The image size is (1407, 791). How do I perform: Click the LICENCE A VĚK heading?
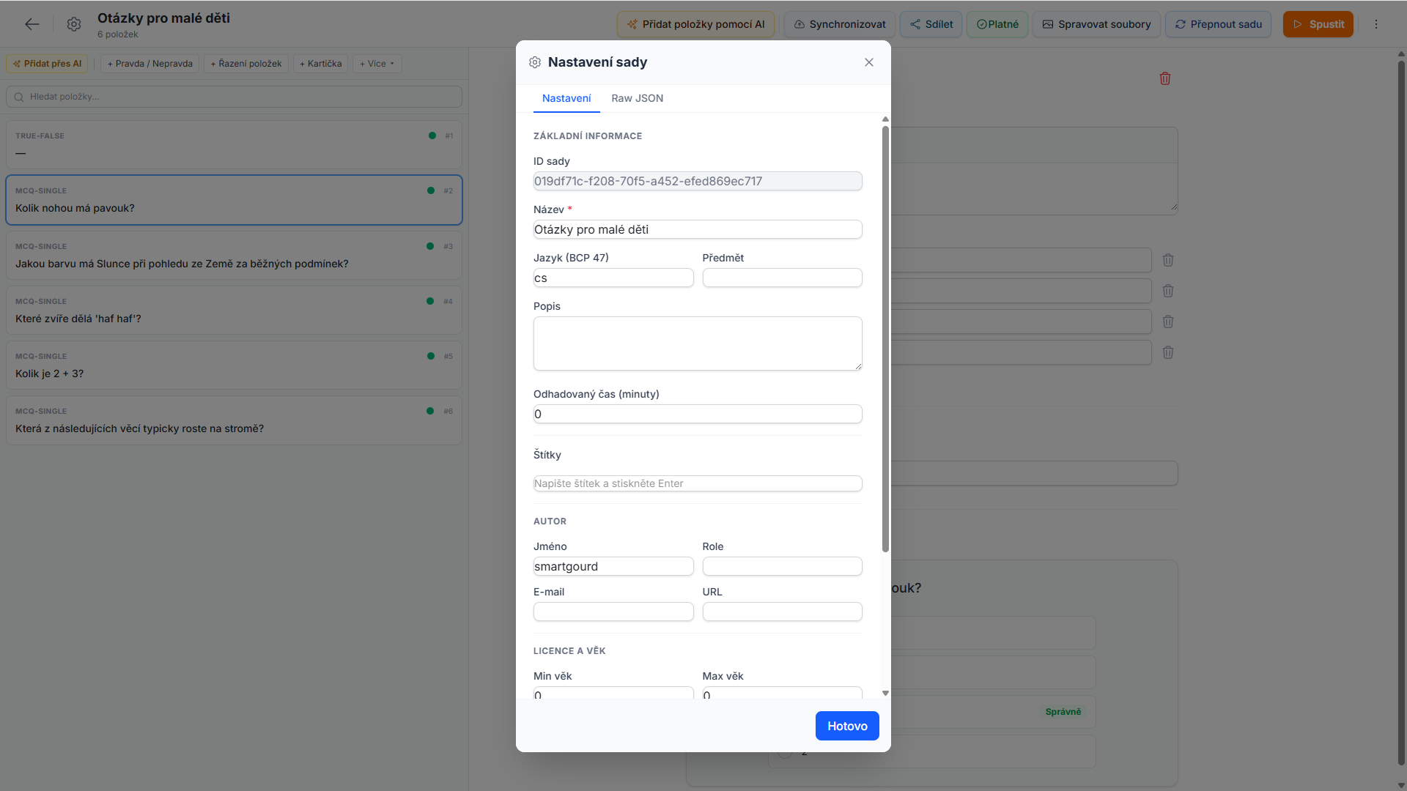point(569,651)
